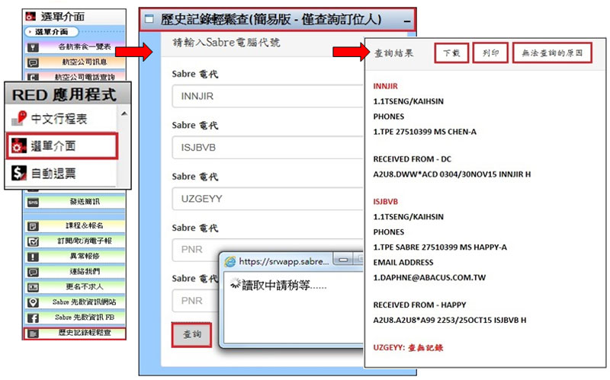Image resolution: width=610 pixels, height=380 pixels.
Task: Collapse the 歷史記錄輕鬆查 panel with the dash
Action: 407,21
